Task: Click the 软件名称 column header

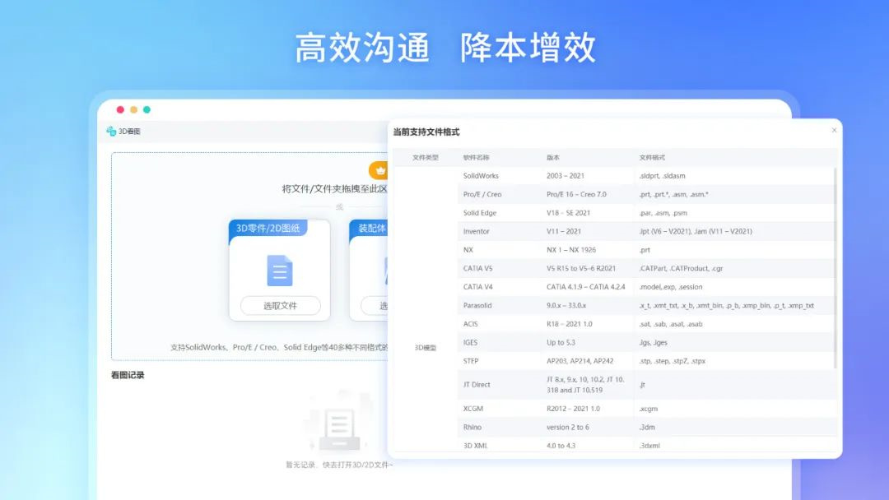Action: (477, 157)
